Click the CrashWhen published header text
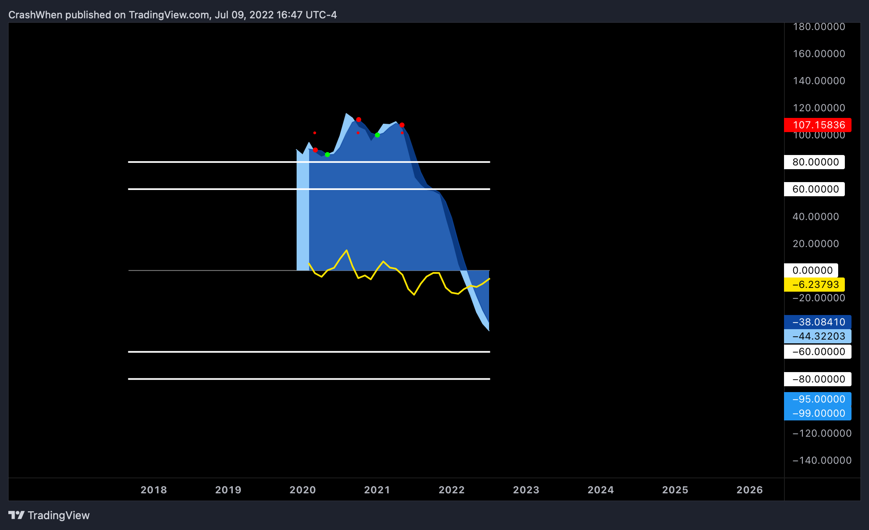Screen dimensions: 869x530 (x=172, y=15)
